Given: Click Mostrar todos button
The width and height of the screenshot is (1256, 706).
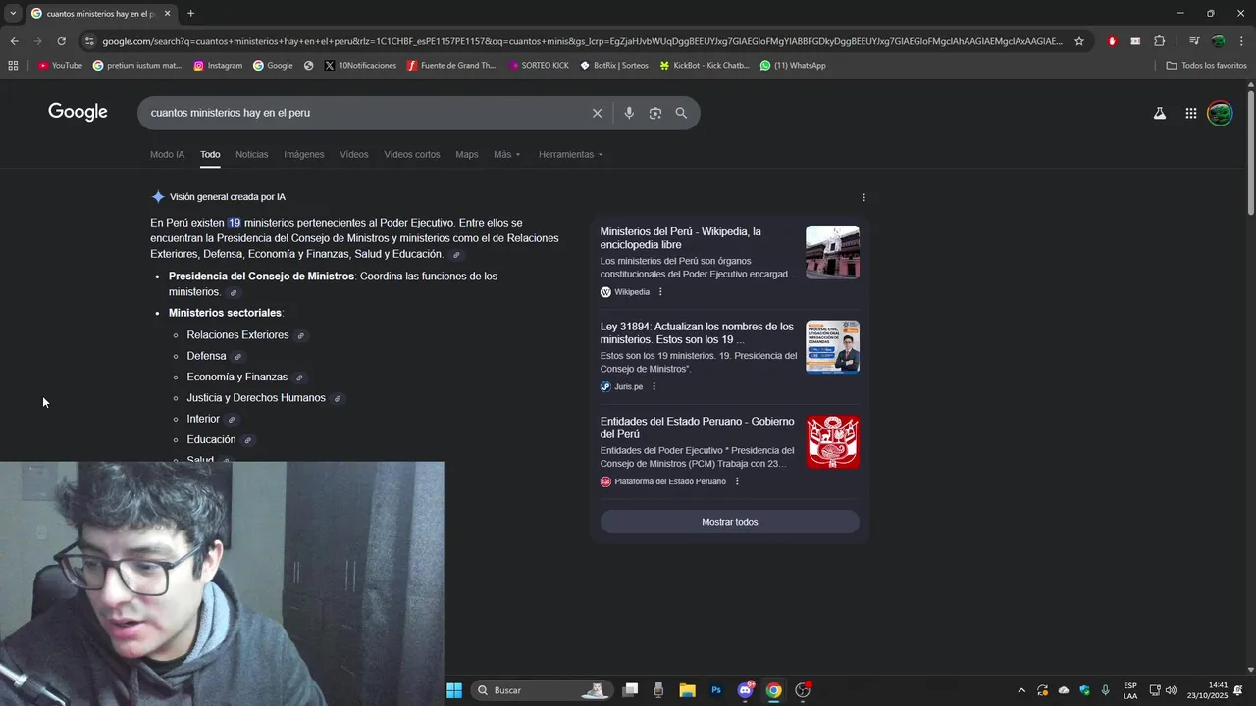Looking at the screenshot, I should (729, 522).
